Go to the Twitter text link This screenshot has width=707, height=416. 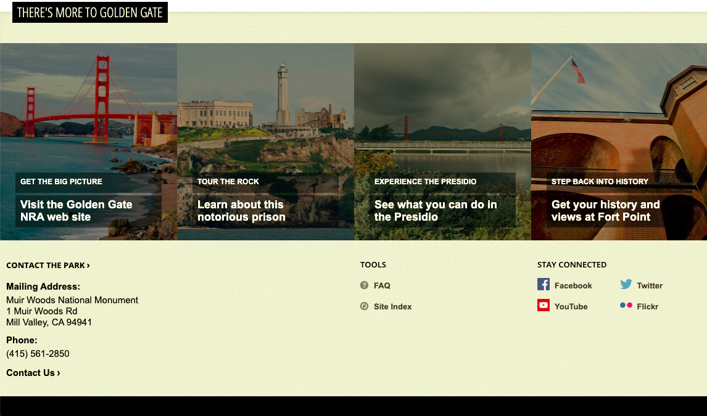pos(650,285)
